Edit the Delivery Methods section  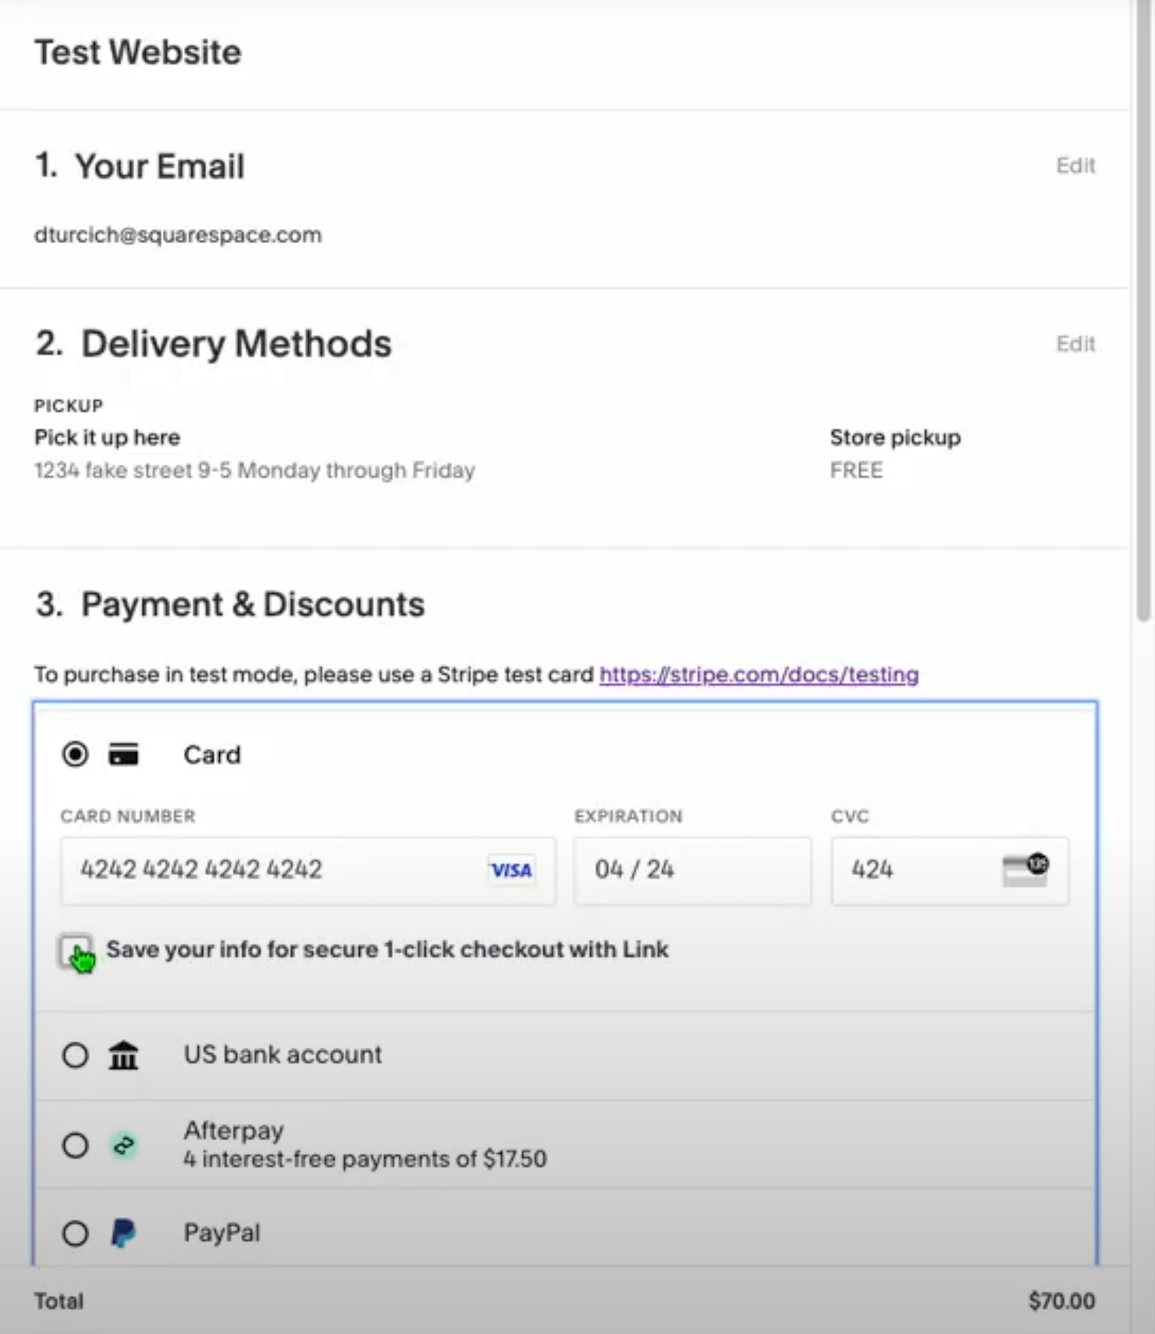pyautogui.click(x=1075, y=344)
